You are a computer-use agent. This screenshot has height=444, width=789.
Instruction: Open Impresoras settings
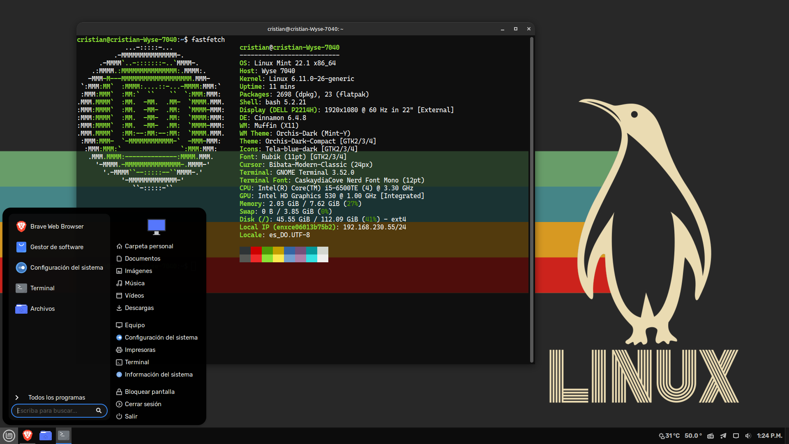(x=136, y=350)
